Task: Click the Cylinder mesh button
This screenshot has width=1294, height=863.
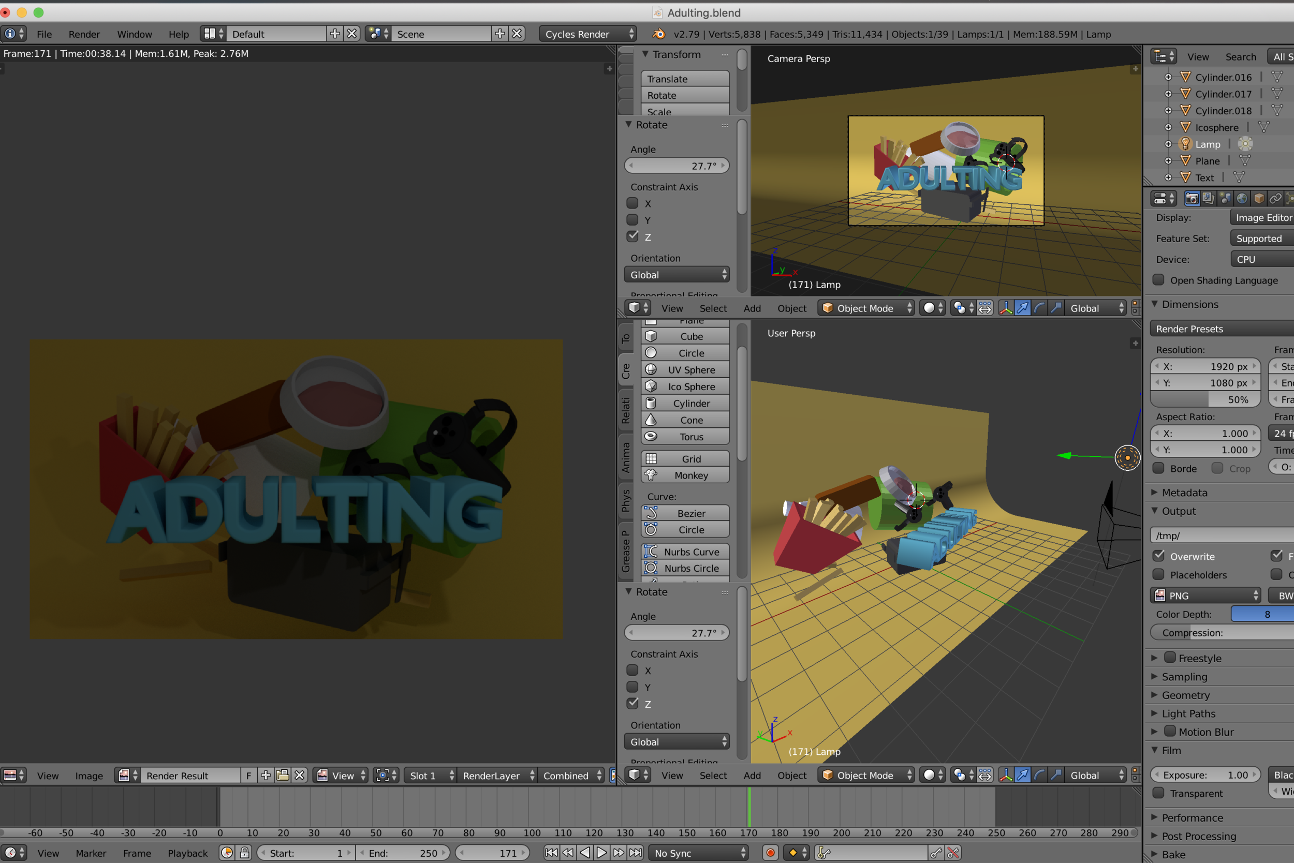Action: point(685,403)
